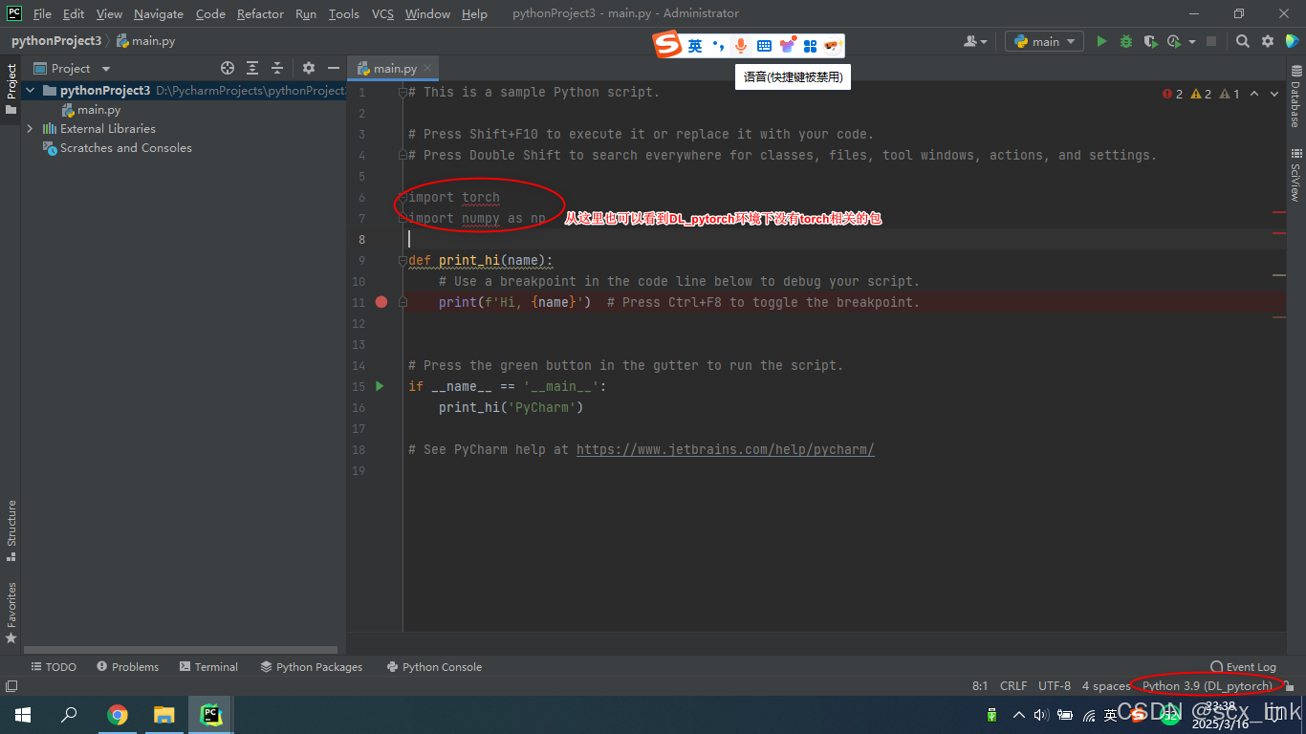Click red error count indicator in editor
The height and width of the screenshot is (734, 1306).
pyautogui.click(x=1172, y=94)
